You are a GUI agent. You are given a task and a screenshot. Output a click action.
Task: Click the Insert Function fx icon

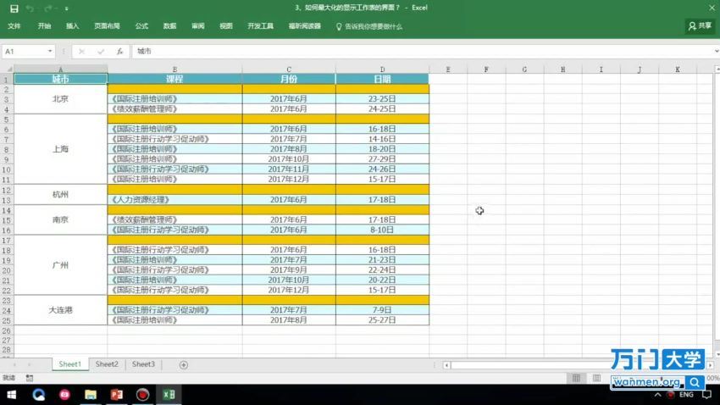[119, 52]
